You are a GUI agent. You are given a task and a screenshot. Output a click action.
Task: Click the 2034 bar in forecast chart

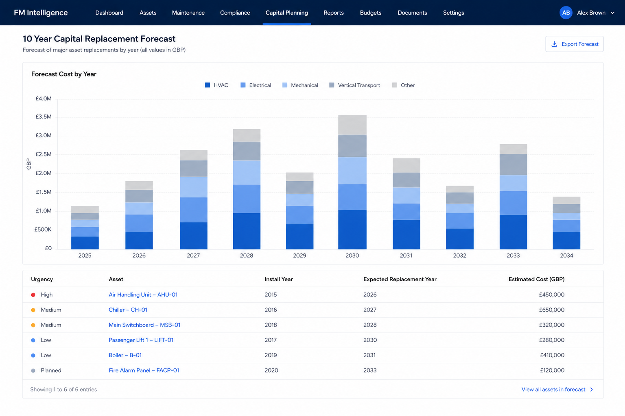click(566, 223)
